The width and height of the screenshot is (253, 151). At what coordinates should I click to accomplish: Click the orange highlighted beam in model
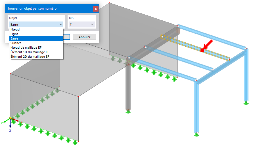click(195, 48)
